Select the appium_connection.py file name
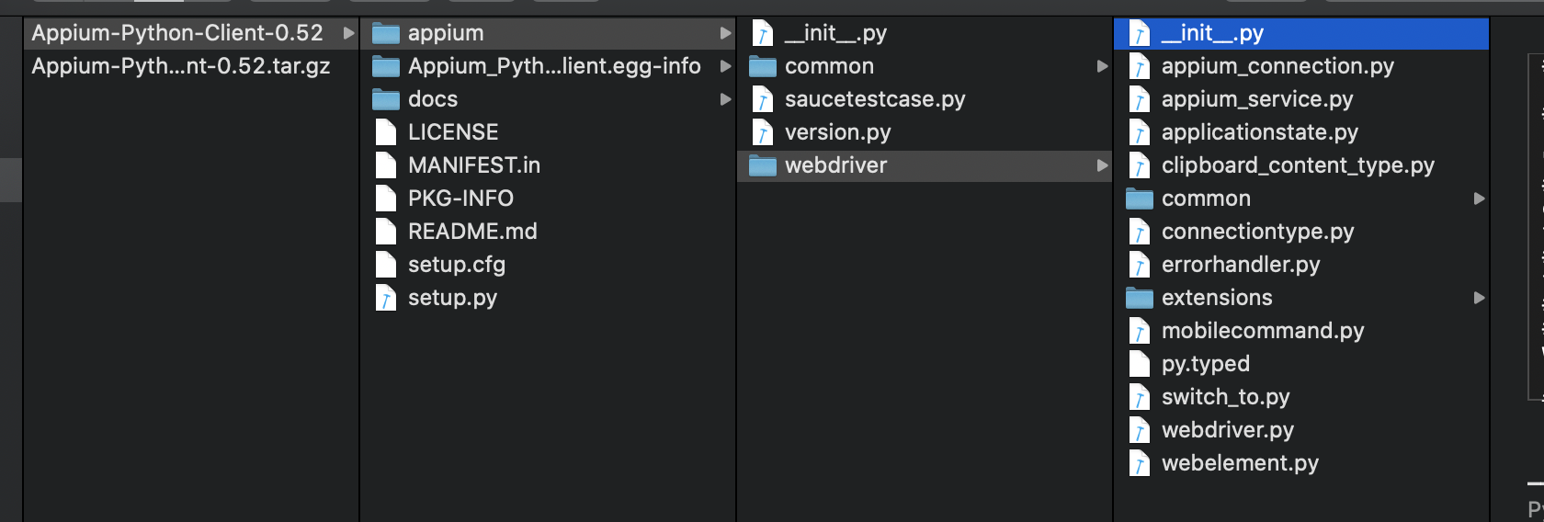 click(1277, 66)
